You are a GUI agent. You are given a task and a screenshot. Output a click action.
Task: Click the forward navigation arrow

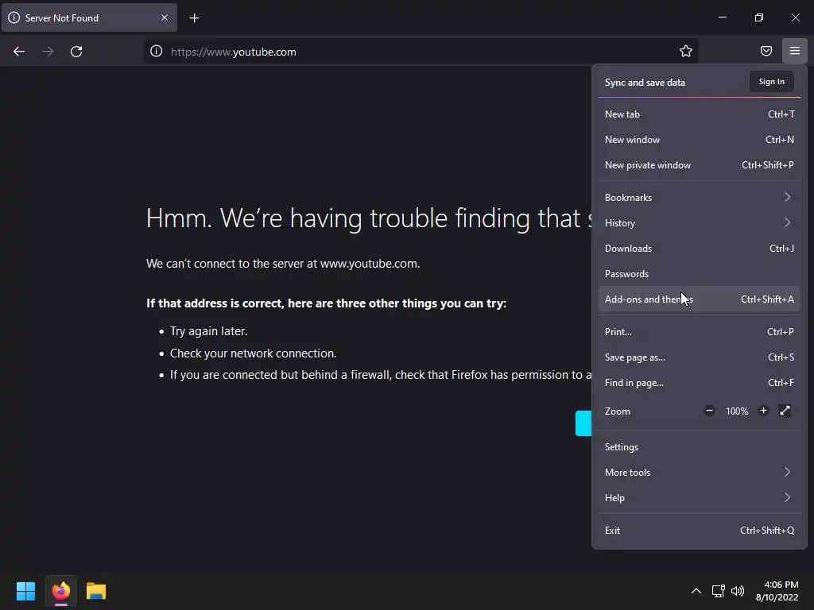pyautogui.click(x=48, y=52)
